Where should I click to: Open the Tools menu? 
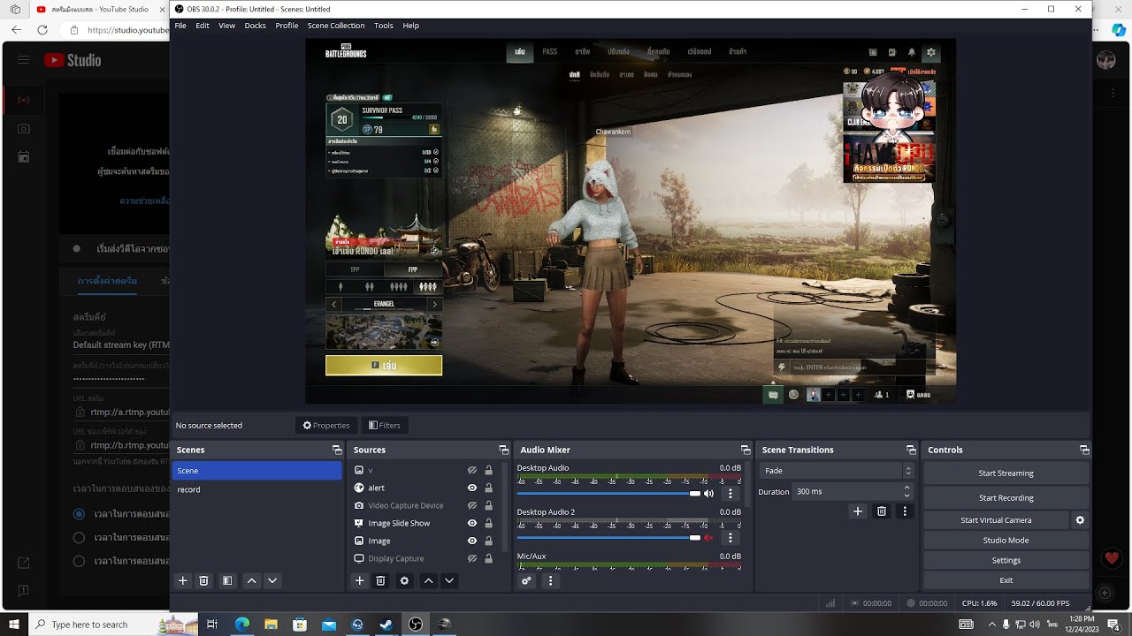384,26
